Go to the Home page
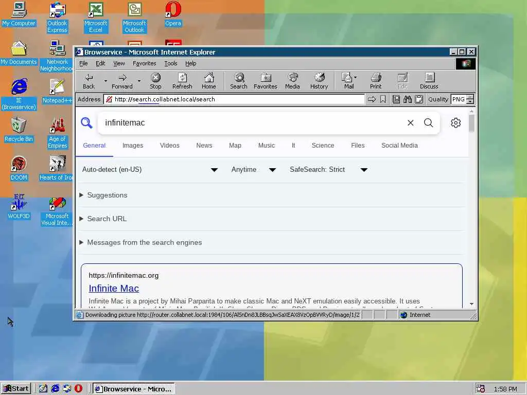This screenshot has height=395, width=527. [x=209, y=81]
